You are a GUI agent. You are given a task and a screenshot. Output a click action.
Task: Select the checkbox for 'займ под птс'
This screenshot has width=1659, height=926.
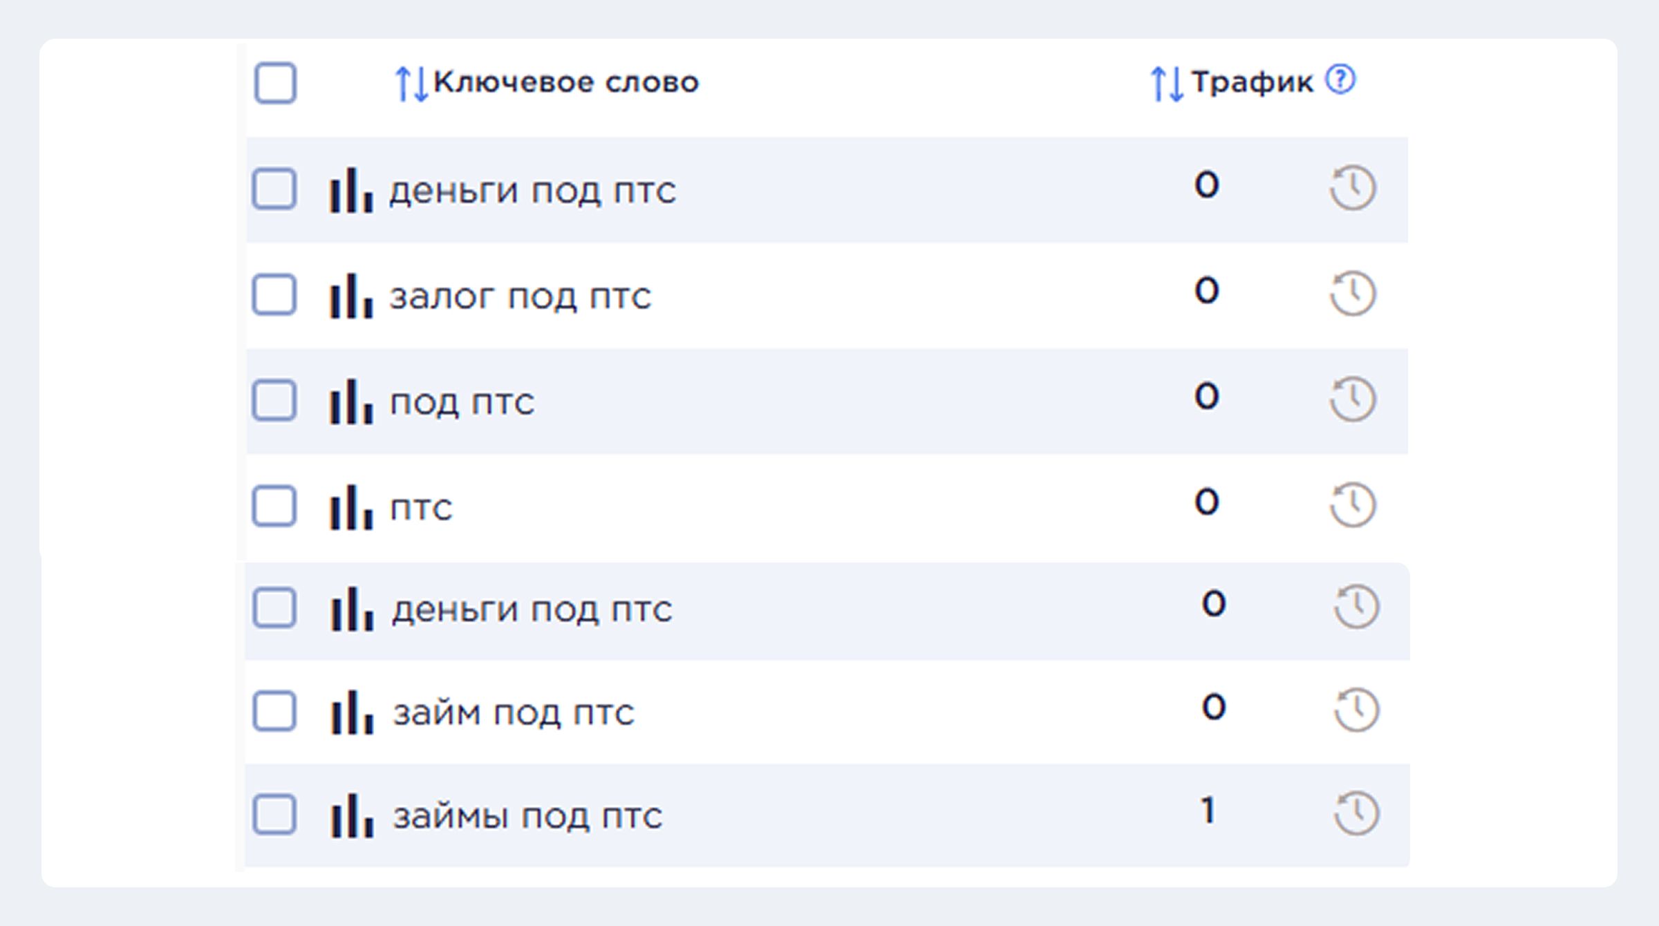pos(274,711)
